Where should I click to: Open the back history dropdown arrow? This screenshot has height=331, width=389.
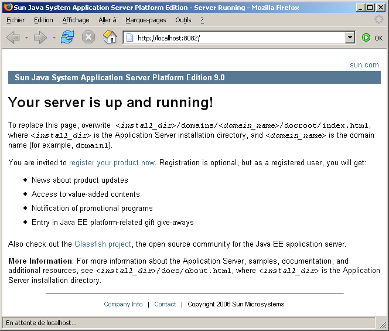26,37
